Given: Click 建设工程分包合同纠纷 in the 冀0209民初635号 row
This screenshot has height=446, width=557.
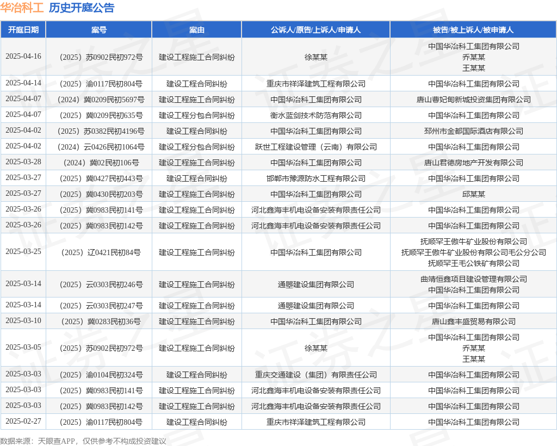Looking at the screenshot, I should pyautogui.click(x=197, y=115).
